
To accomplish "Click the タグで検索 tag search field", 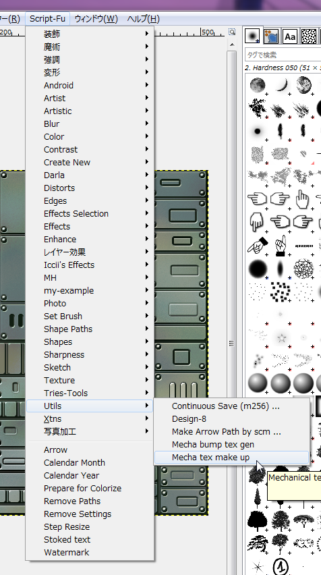I will [283, 55].
